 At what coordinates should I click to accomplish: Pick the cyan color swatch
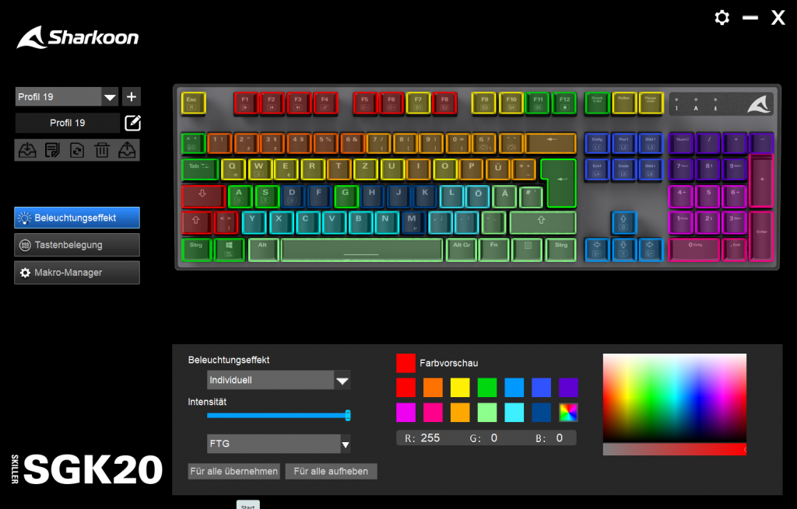pos(514,413)
